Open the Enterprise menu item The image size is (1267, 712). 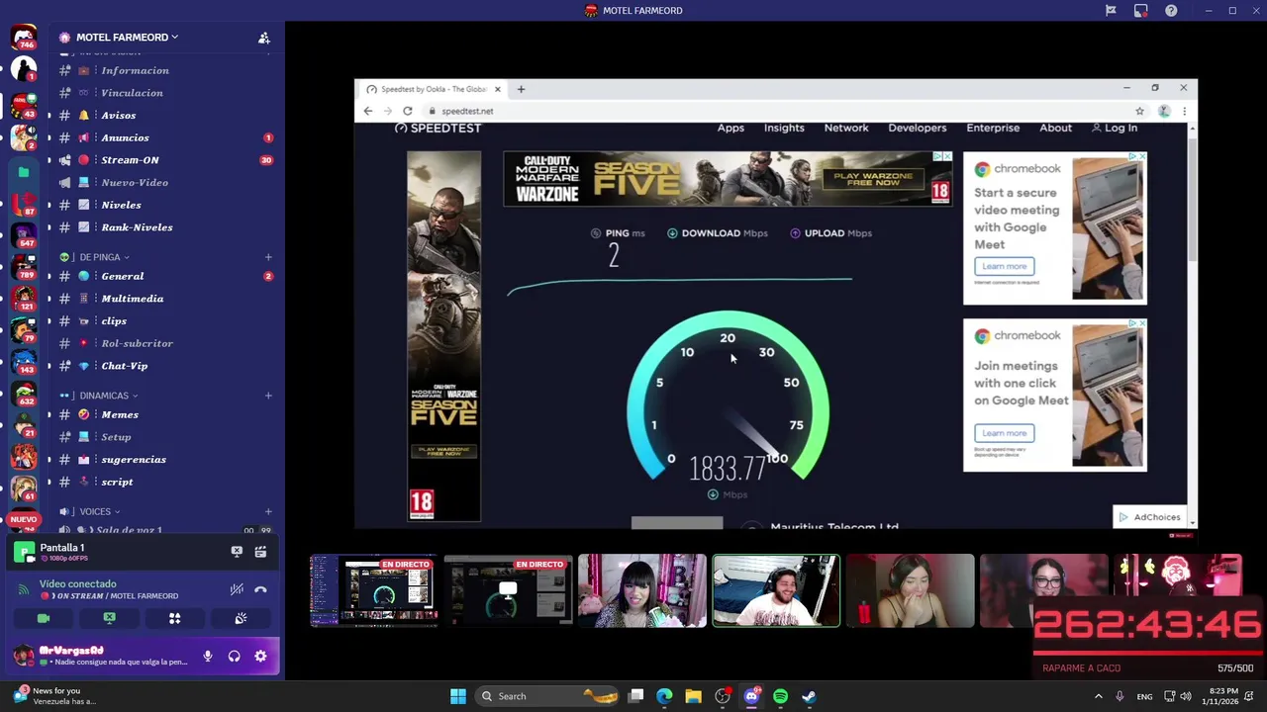[x=993, y=128]
